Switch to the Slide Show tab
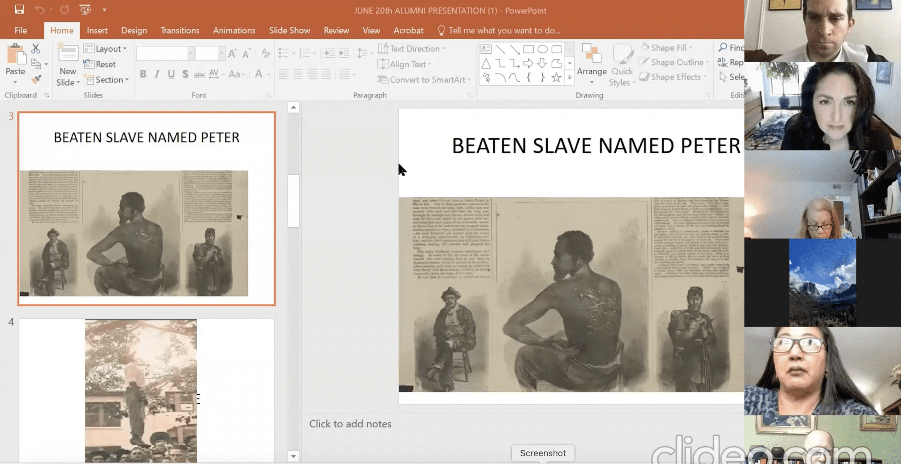901x464 pixels. pos(290,31)
